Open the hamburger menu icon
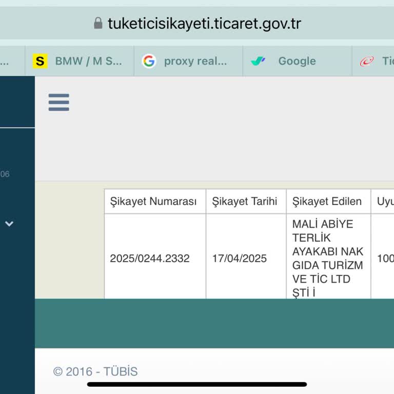Viewport: 394px width, 394px height. (x=59, y=102)
